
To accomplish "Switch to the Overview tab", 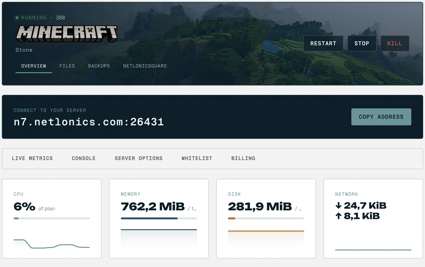I will 34,66.
